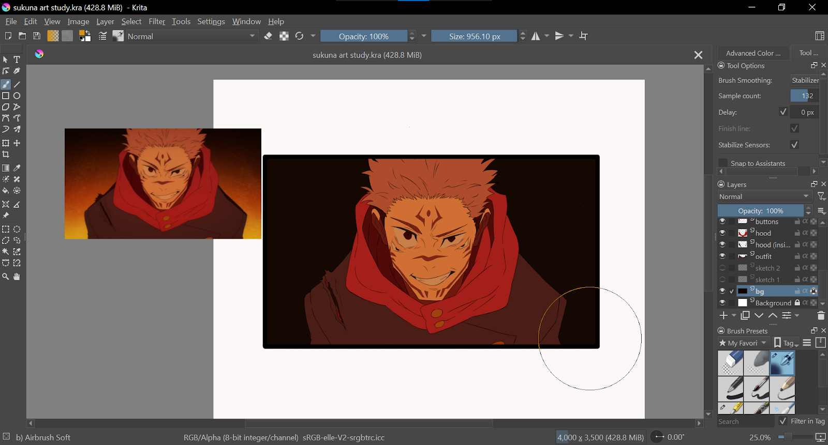Toggle eraser mode in toolbar
828x445 pixels.
[x=268, y=36]
